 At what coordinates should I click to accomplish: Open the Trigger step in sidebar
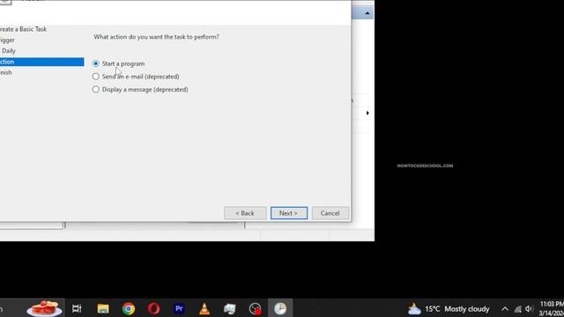click(x=7, y=40)
